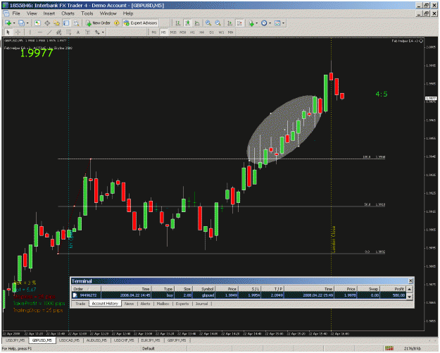Switch timeframe to M5
This screenshot has width=440, height=353.
tap(163, 32)
